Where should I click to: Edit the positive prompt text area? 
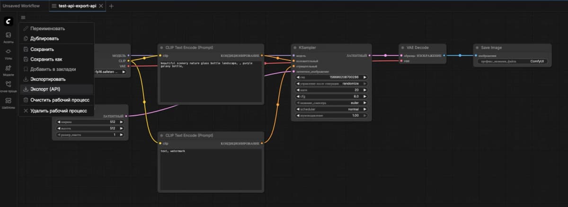(x=210, y=81)
